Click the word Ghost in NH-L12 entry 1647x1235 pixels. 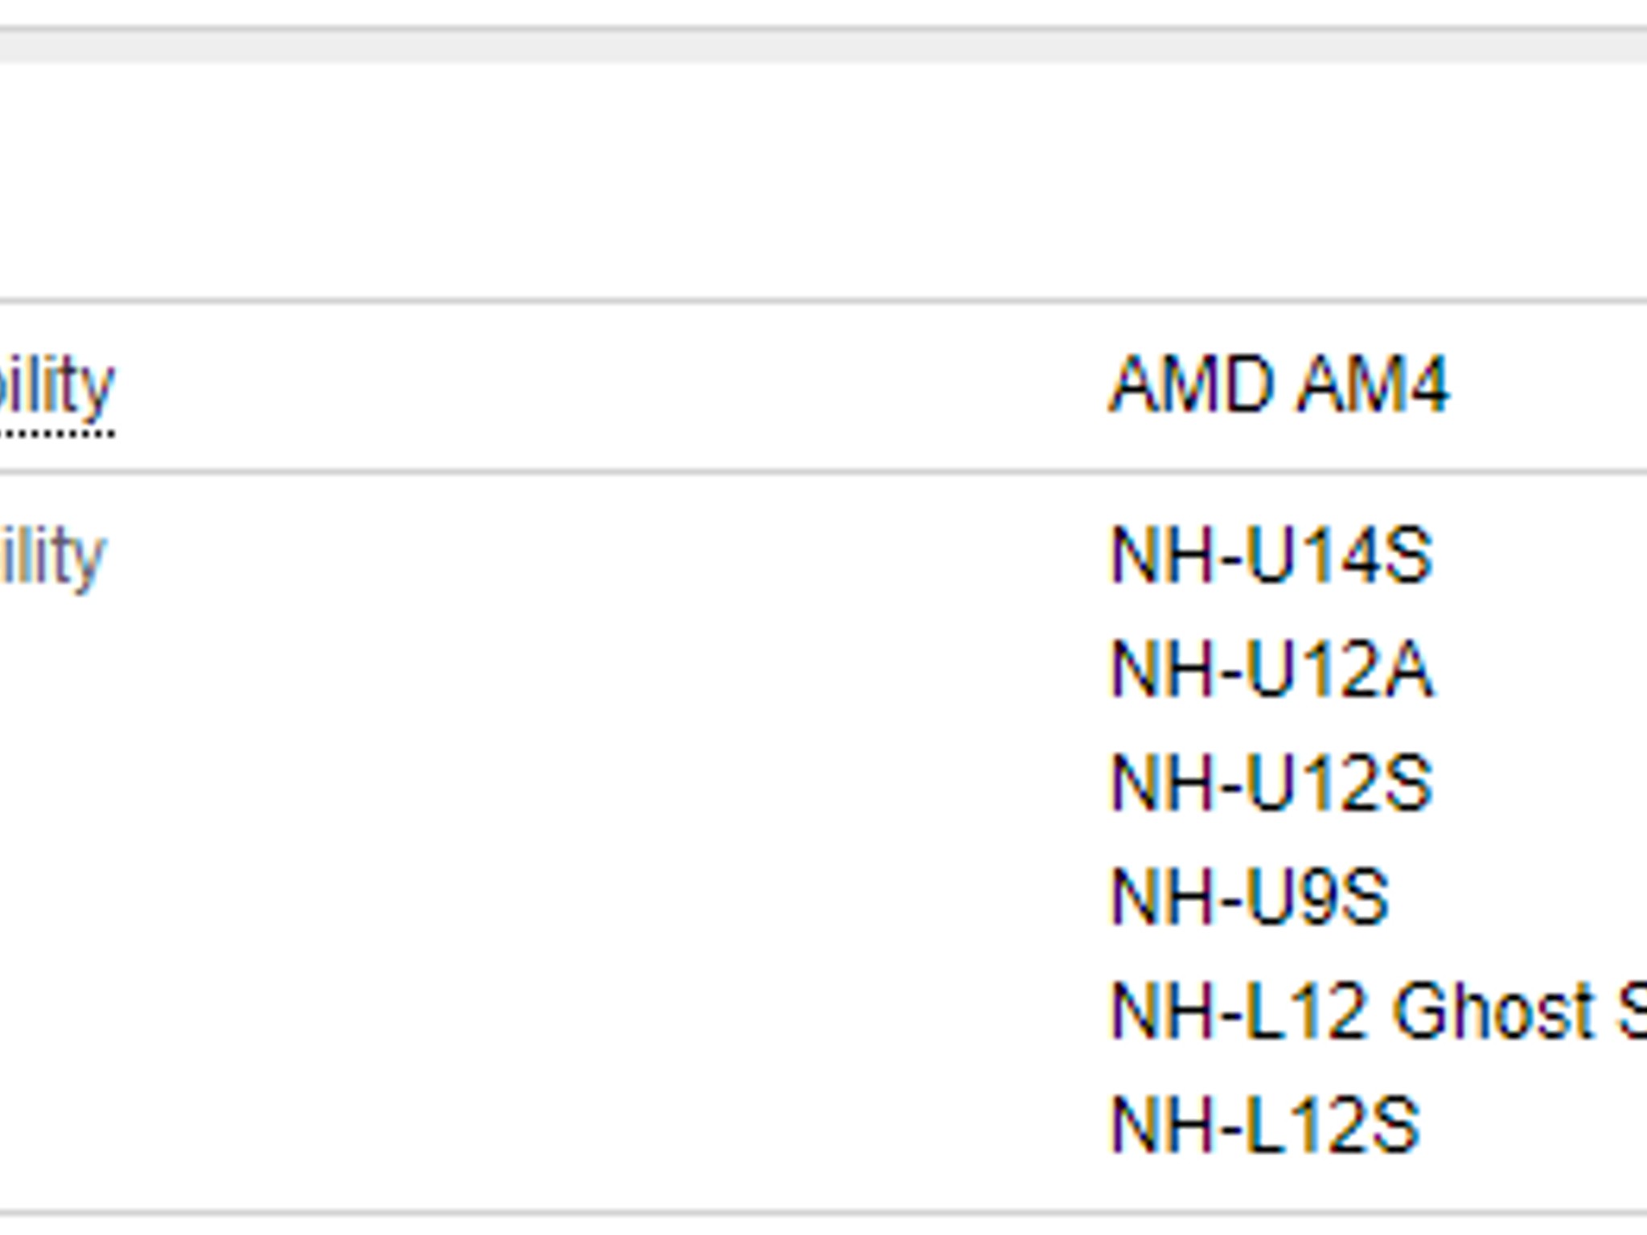click(x=1494, y=1011)
